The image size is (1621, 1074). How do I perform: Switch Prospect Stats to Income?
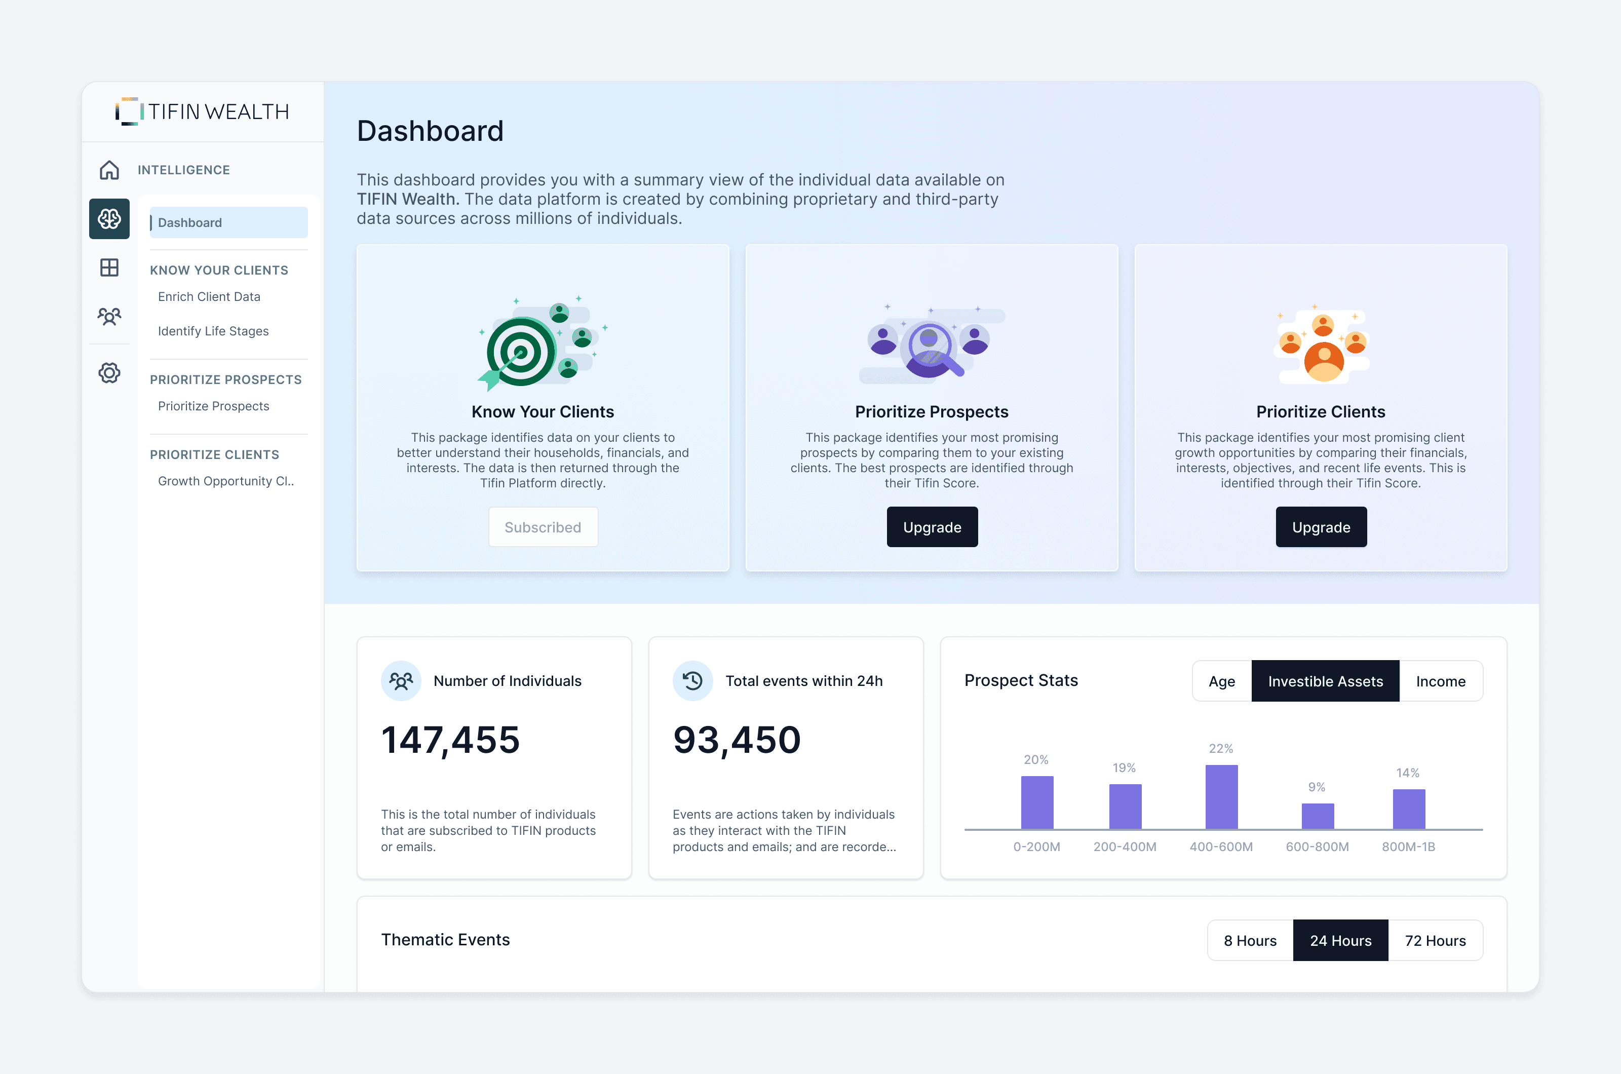1440,681
